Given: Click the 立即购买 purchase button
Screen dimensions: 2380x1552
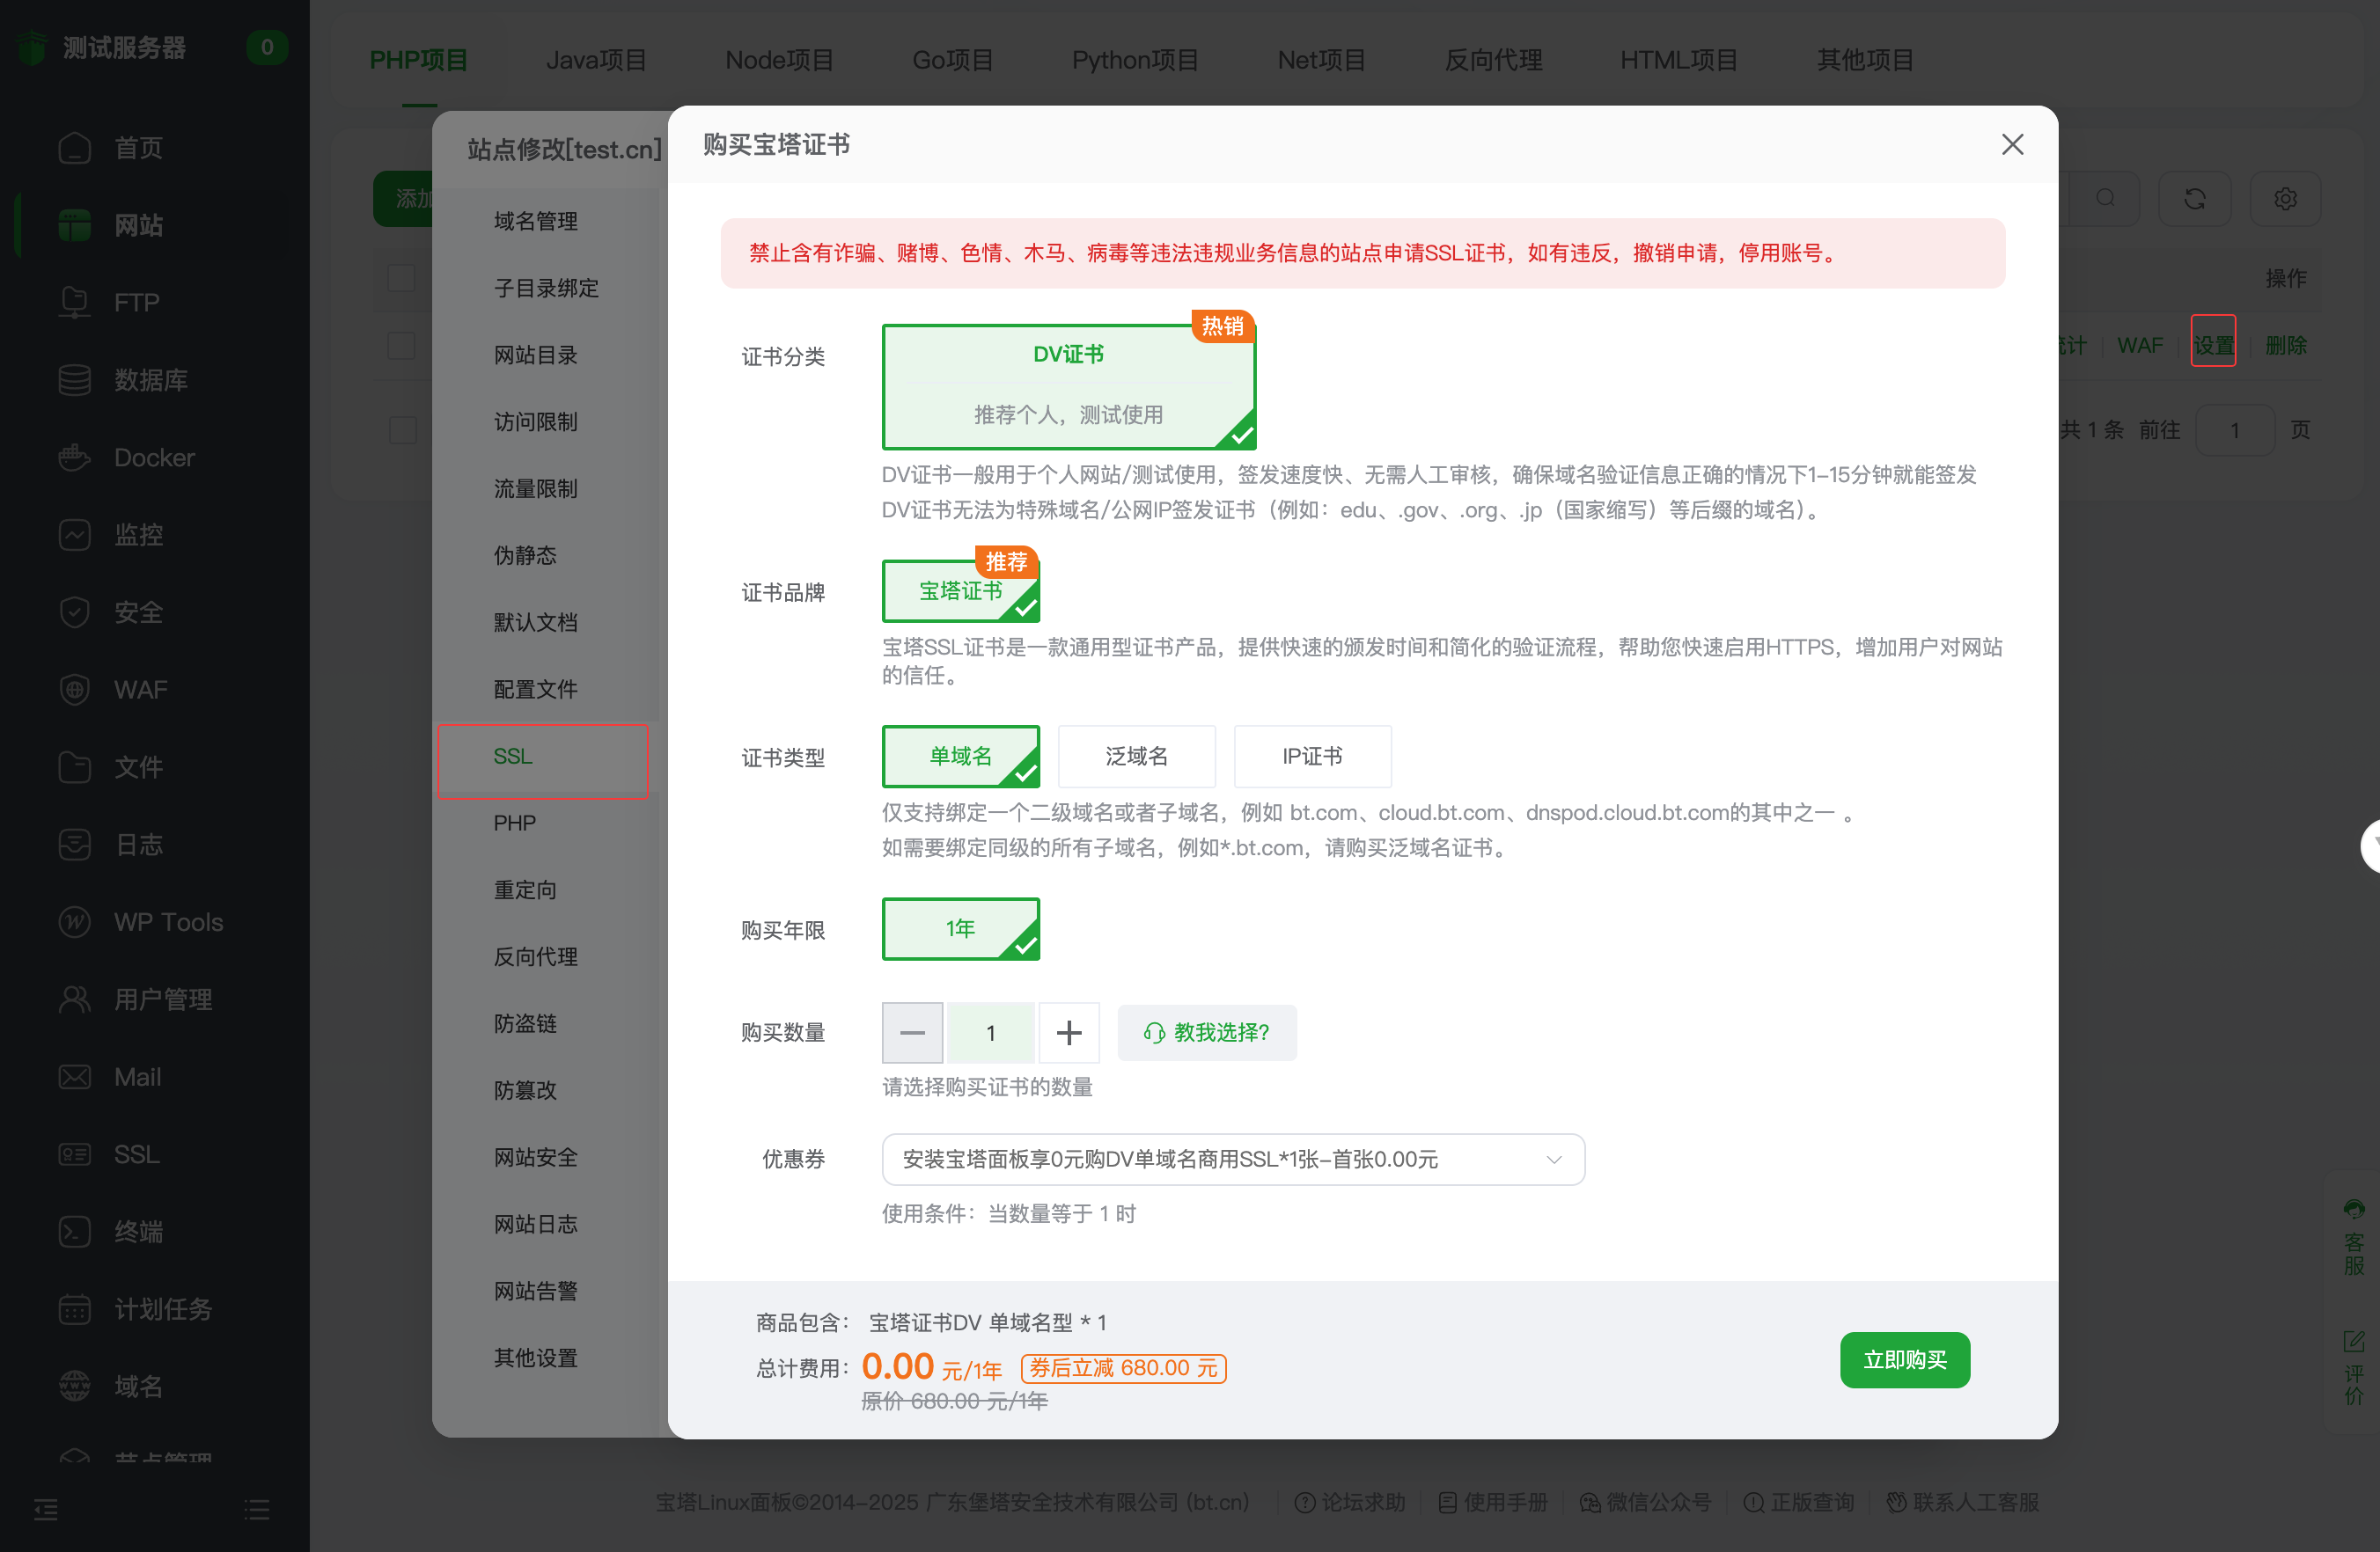Looking at the screenshot, I should click(1904, 1359).
